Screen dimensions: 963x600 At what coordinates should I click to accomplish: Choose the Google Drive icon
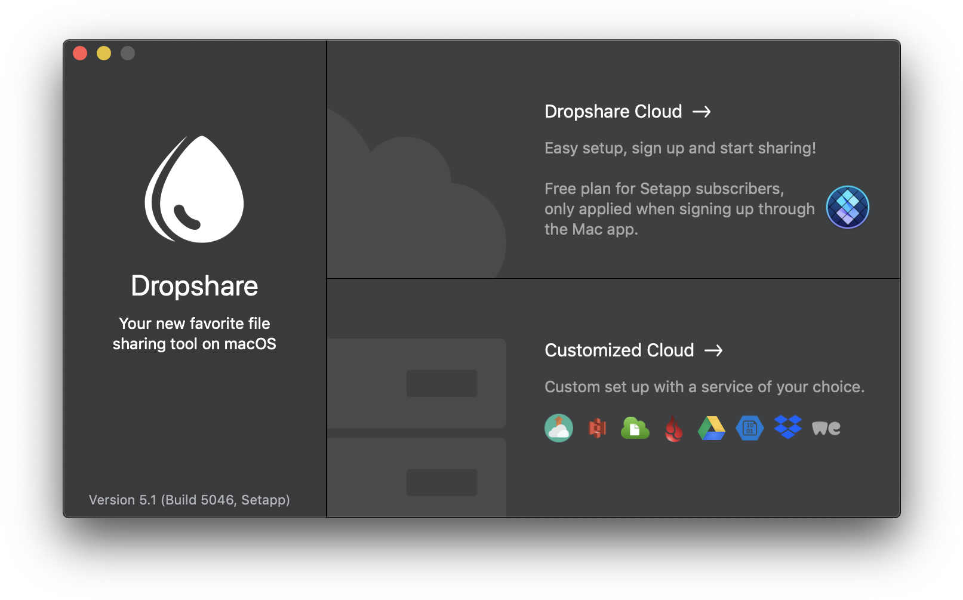coord(712,428)
